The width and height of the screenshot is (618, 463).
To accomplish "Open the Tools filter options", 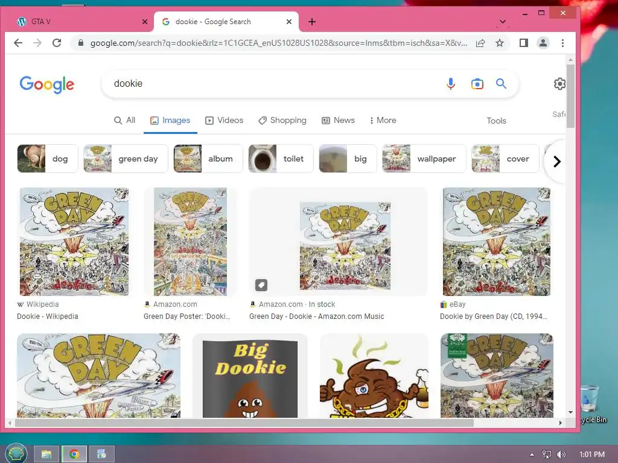I will click(x=496, y=121).
